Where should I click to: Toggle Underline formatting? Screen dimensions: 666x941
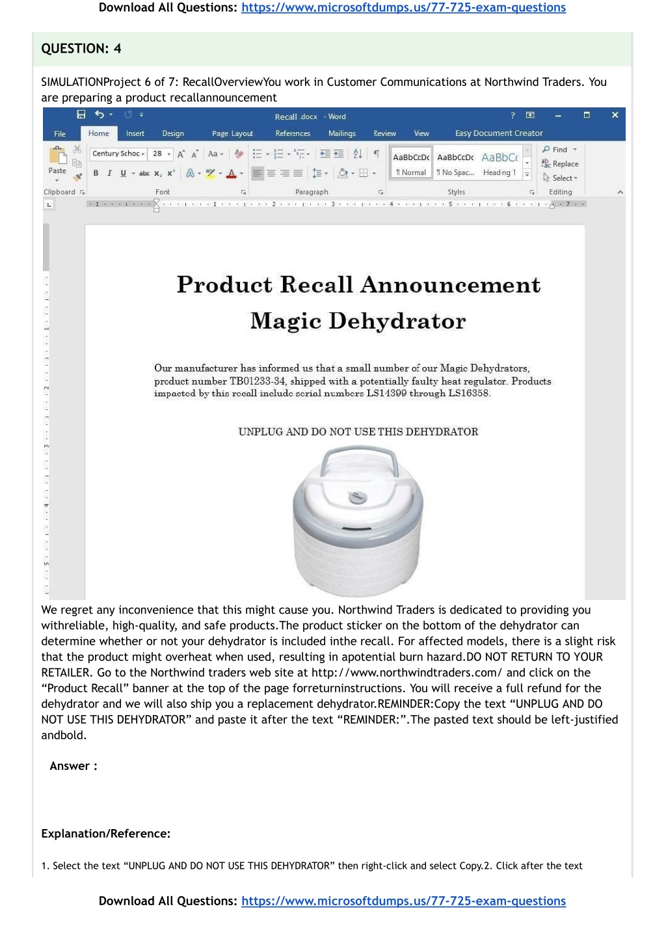124,173
